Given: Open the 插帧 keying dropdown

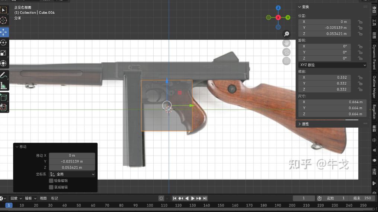Looking at the screenshot, I should [x=31, y=198].
